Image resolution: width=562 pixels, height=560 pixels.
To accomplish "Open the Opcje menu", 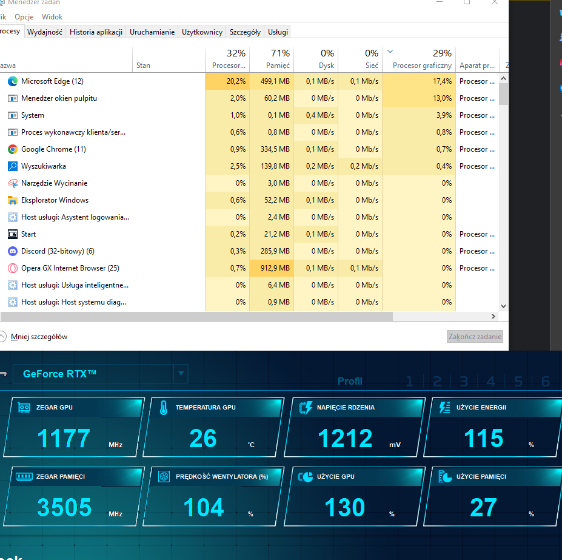I will tap(24, 17).
